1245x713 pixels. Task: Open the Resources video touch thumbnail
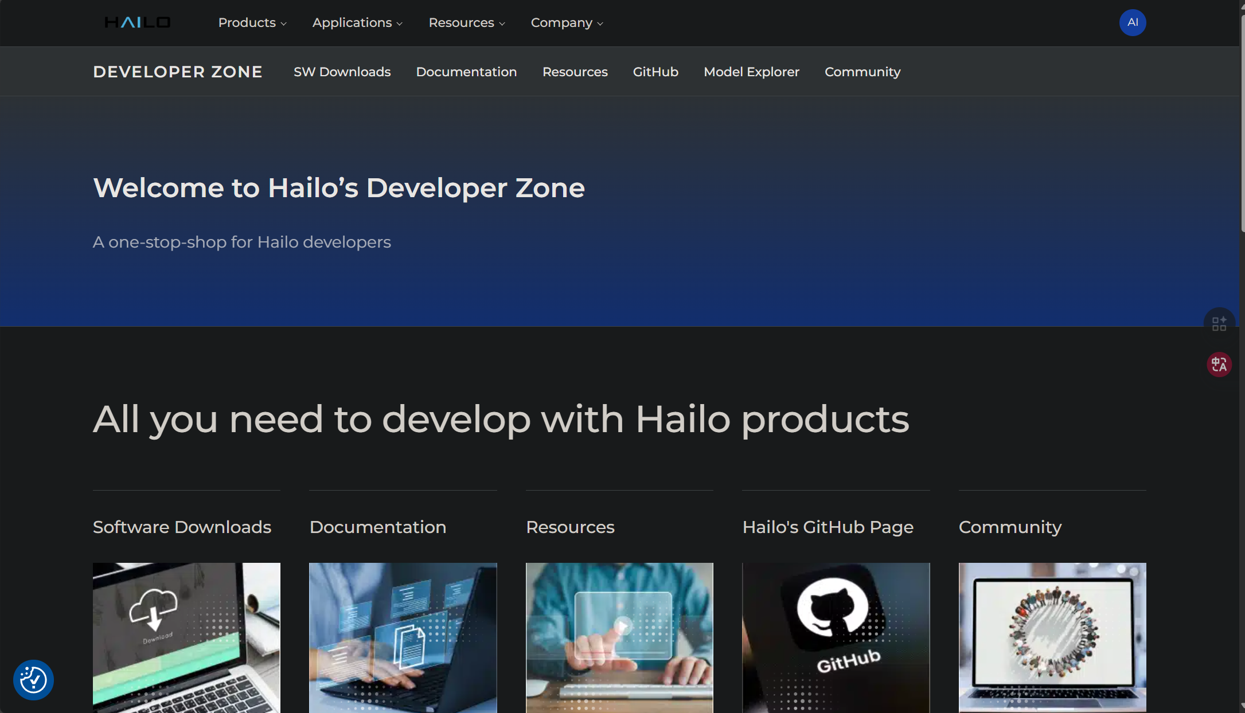[x=619, y=637]
